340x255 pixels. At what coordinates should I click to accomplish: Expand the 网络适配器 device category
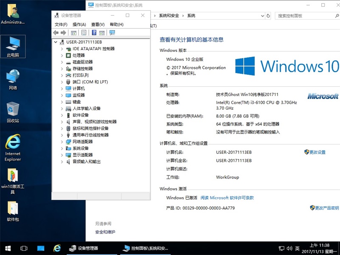(62, 142)
